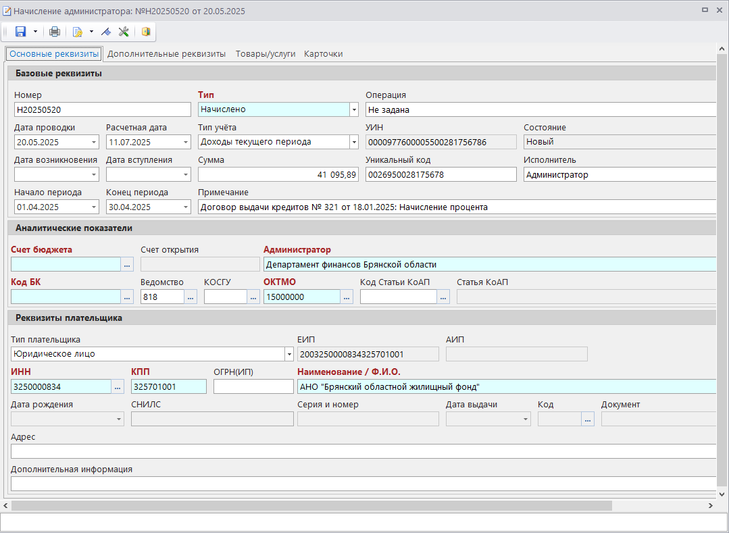729x533 pixels.
Task: Open the wrench and screwdriver settings icon
Action: 124,32
